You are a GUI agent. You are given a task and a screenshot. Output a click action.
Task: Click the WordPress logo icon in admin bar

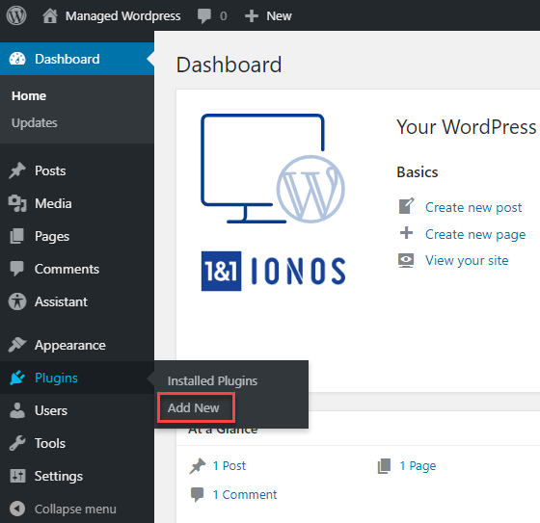(x=16, y=15)
